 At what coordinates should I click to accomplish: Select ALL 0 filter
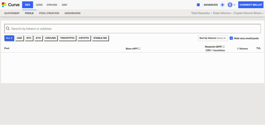click(x=9, y=38)
